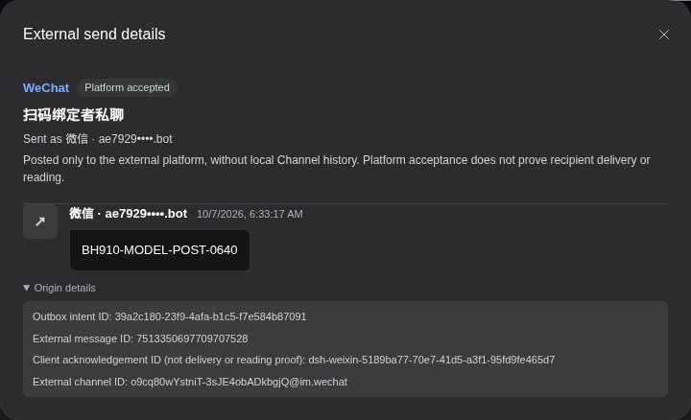
Task: Select the External message ID number 7513350697709707528
Action: coord(192,338)
